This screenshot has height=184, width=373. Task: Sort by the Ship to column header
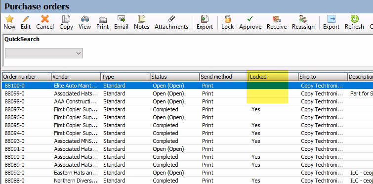tap(323, 77)
